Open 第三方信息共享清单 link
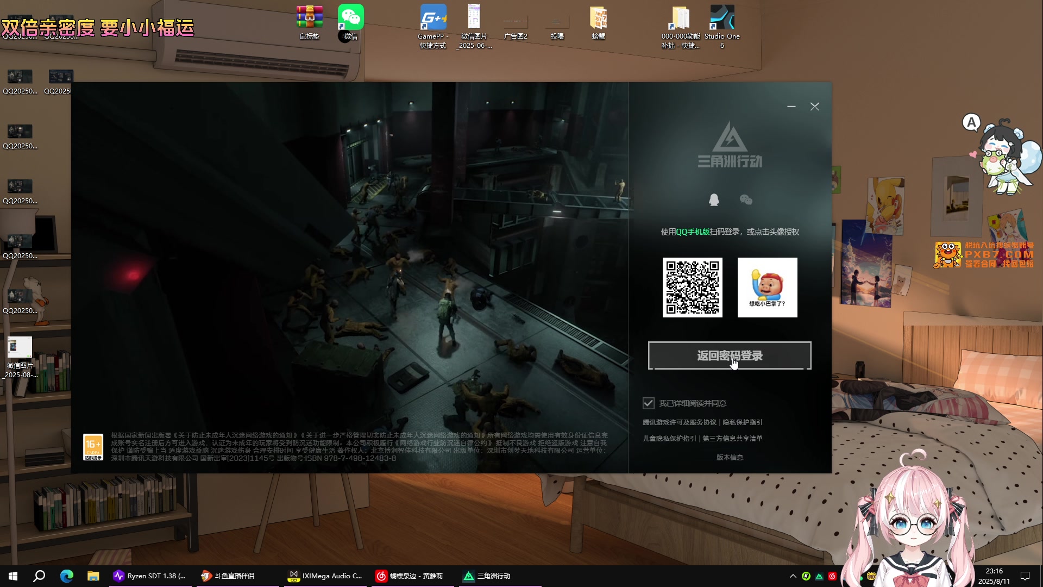Image resolution: width=1043 pixels, height=587 pixels. [732, 439]
